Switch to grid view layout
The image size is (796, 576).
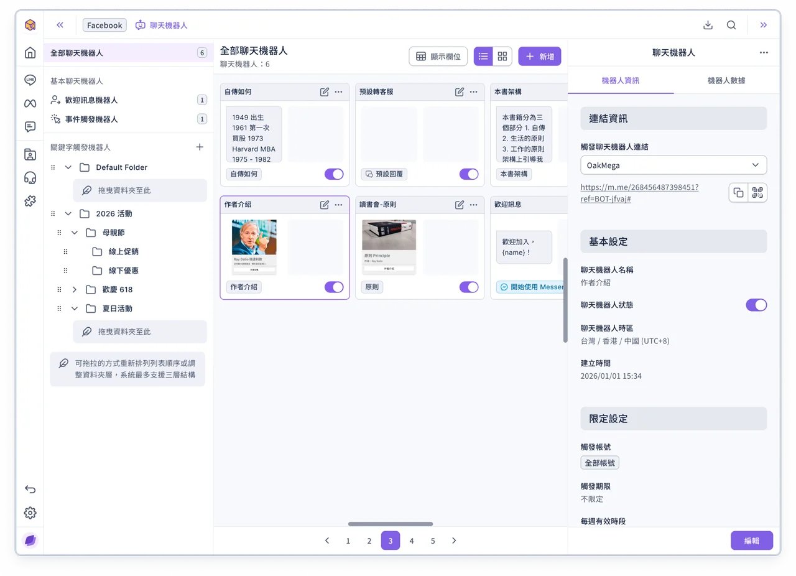click(x=502, y=56)
